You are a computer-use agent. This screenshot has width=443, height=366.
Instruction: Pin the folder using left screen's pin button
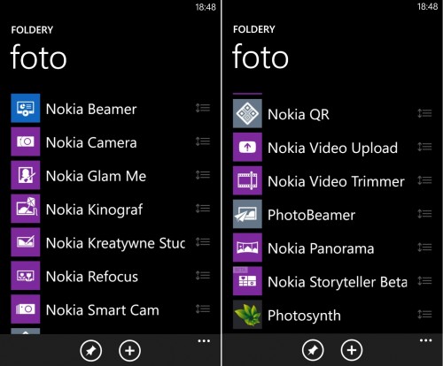[91, 351]
